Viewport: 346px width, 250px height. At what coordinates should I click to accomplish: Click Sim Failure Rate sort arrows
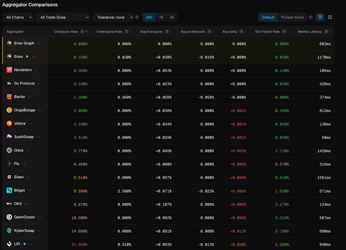[288, 32]
